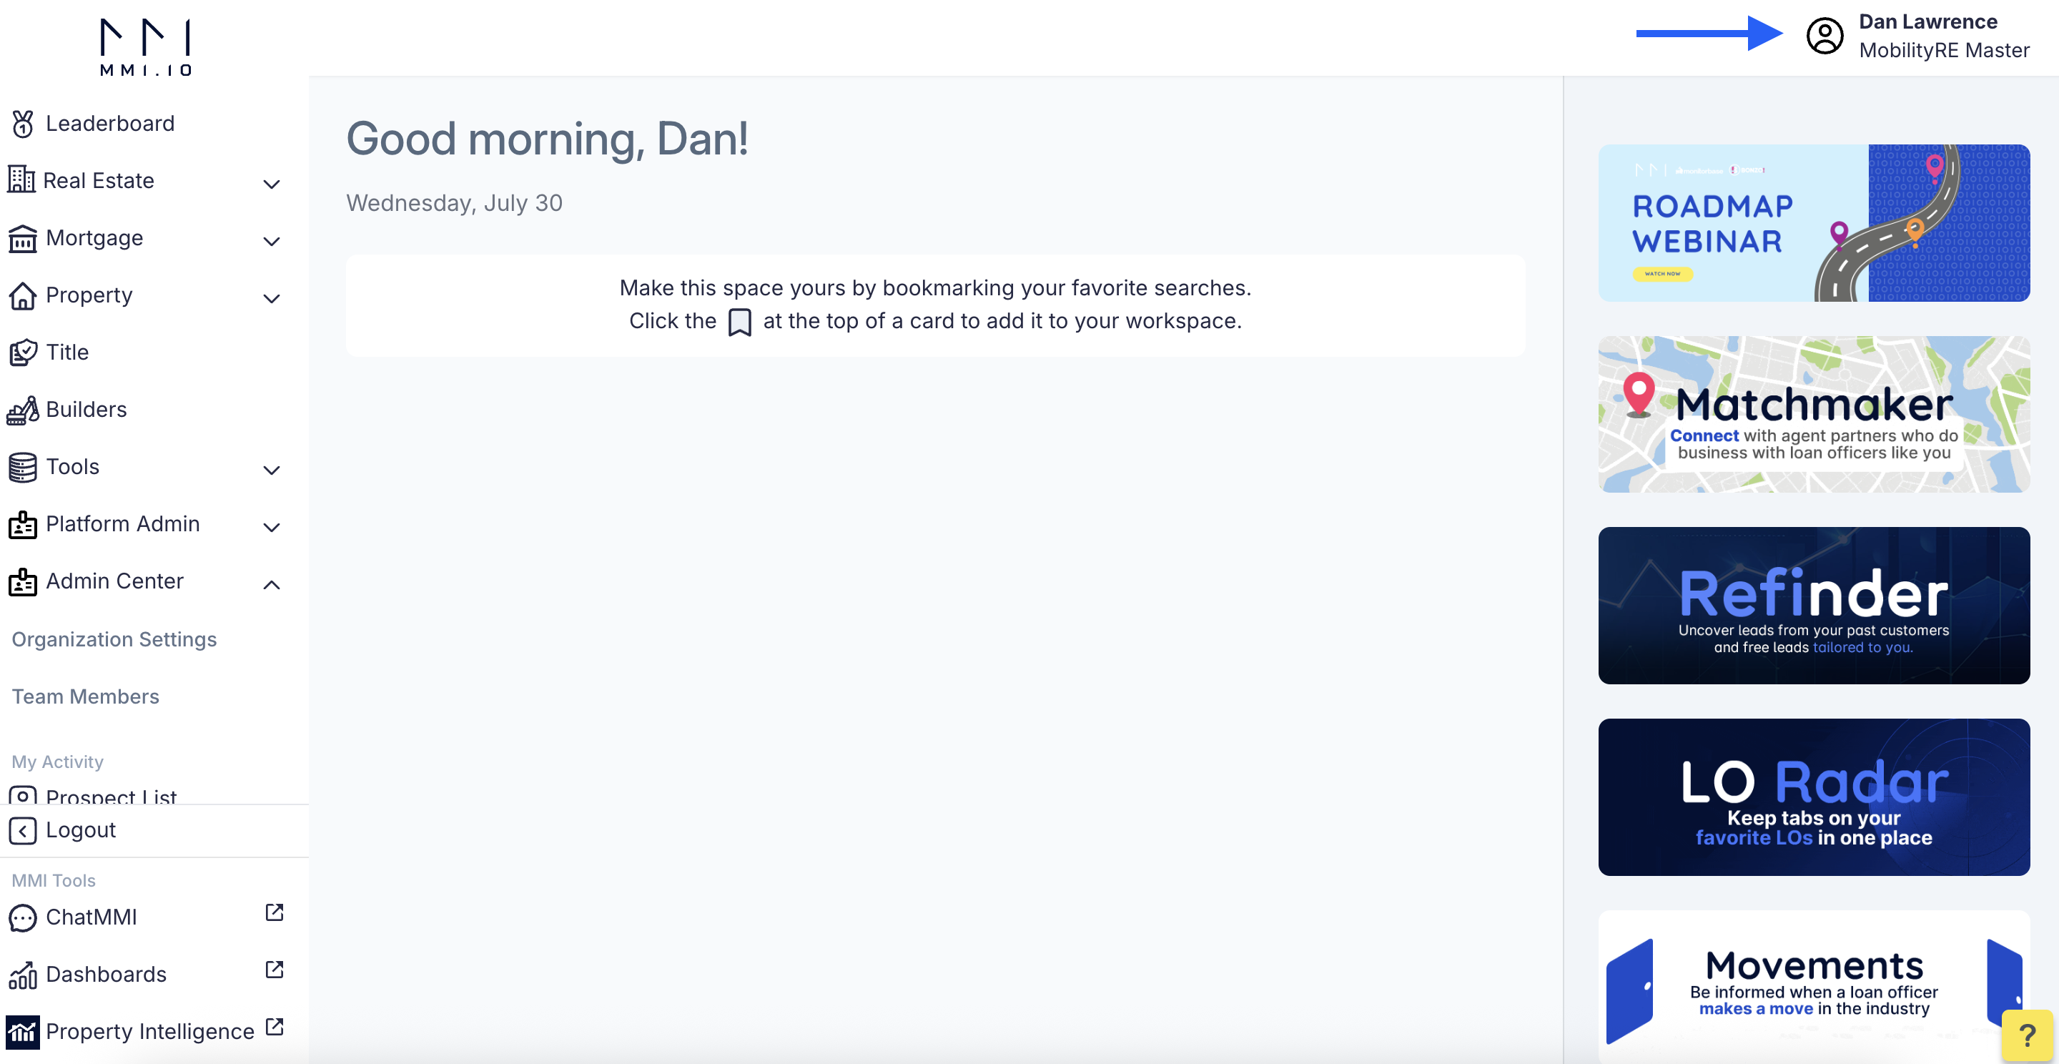Go to Team Members
This screenshot has height=1064, width=2059.
[86, 697]
